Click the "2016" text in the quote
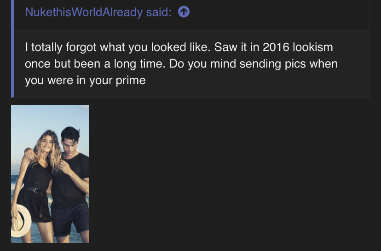This screenshot has height=251, width=381. (x=276, y=47)
